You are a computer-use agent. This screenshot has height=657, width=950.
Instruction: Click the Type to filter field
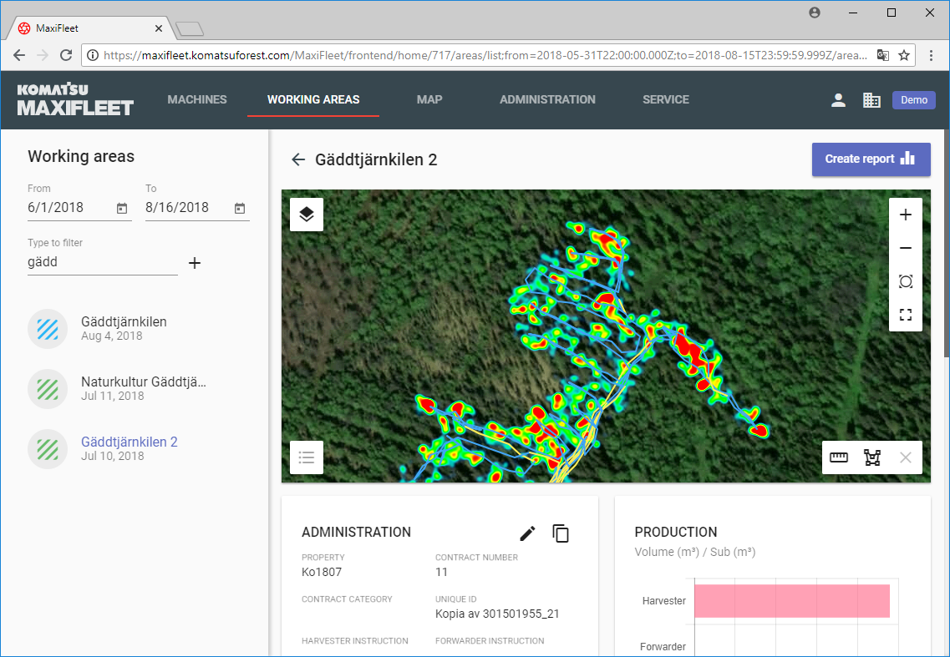[x=103, y=262]
